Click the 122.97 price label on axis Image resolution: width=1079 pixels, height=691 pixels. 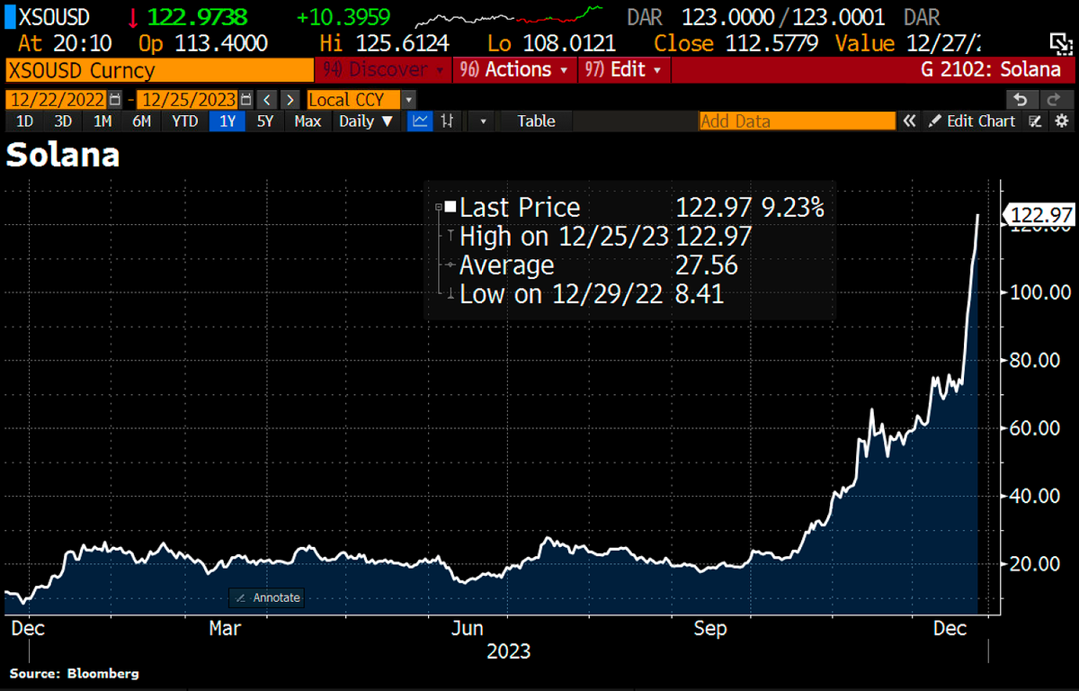1039,214
